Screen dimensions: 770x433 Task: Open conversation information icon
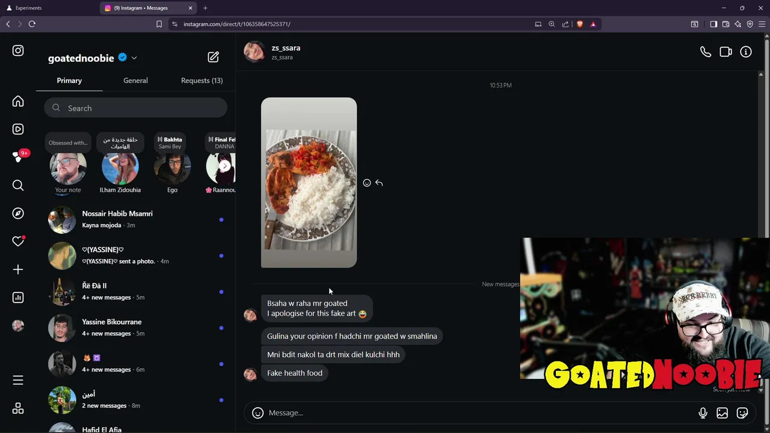746,52
